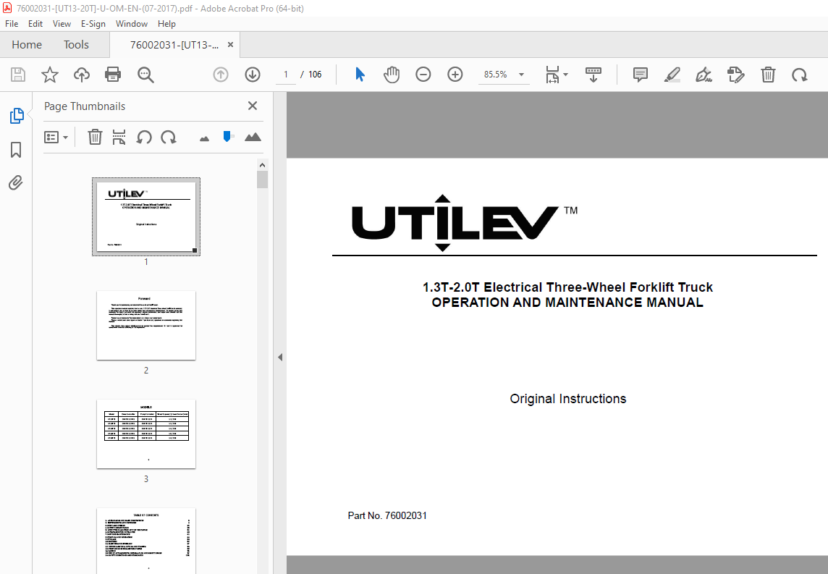Delete selected pages in thumbnail panel
Screen dimensions: 828x574
(x=95, y=138)
